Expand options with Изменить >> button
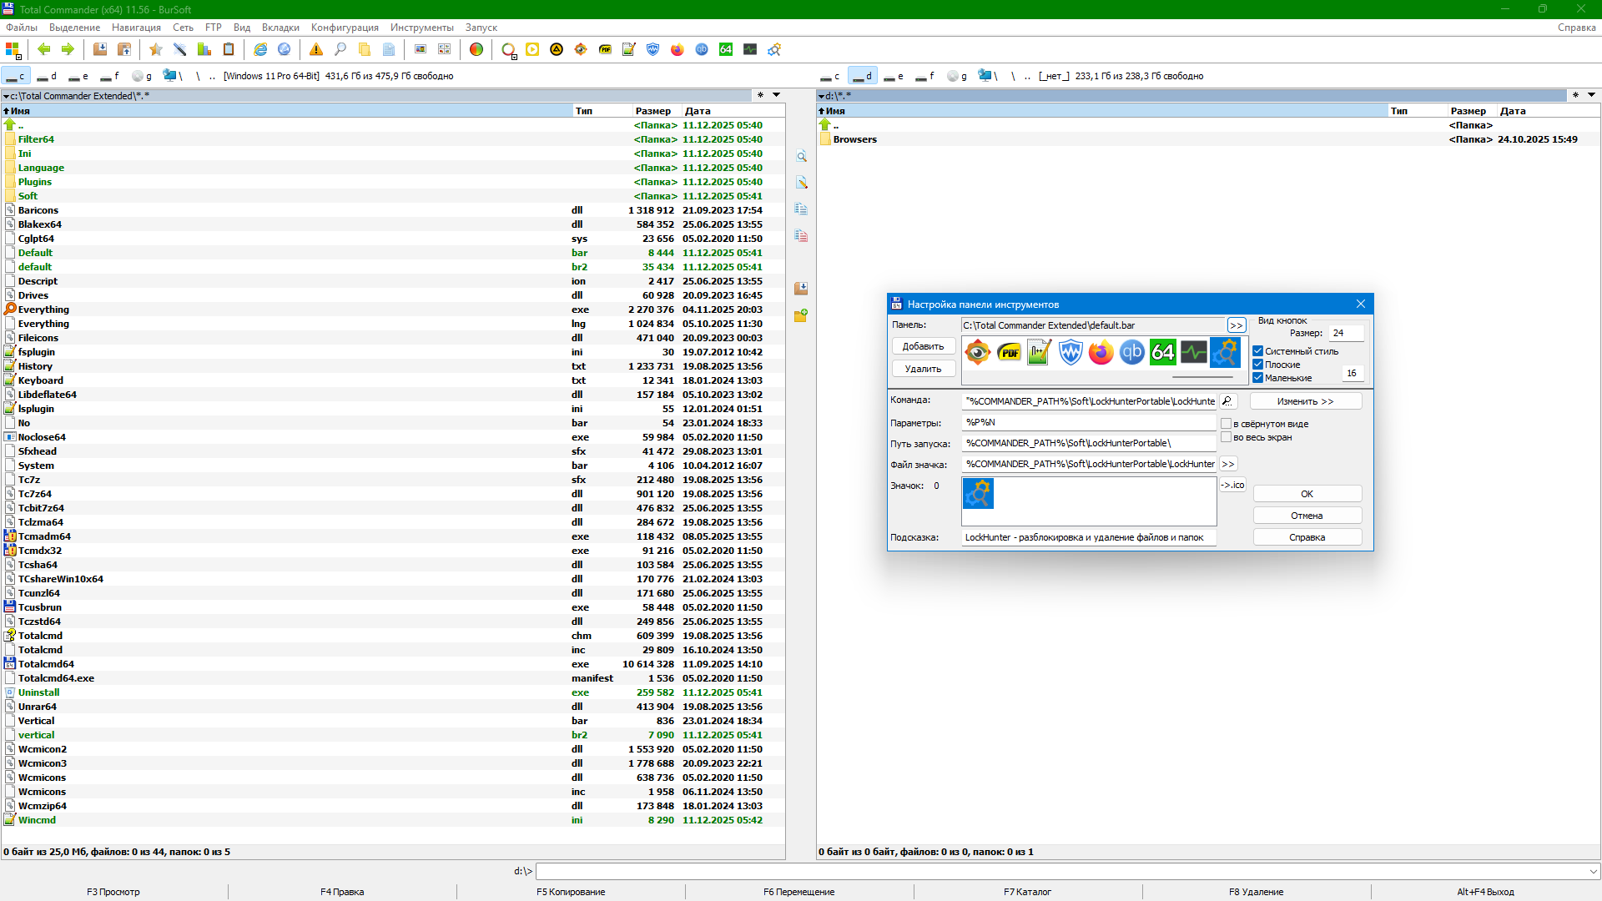Screen dimensions: 1602x901 (x=1305, y=401)
